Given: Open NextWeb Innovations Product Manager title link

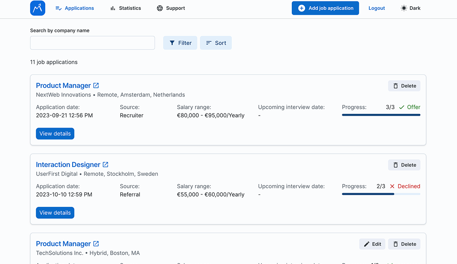Looking at the screenshot, I should pyautogui.click(x=63, y=85).
